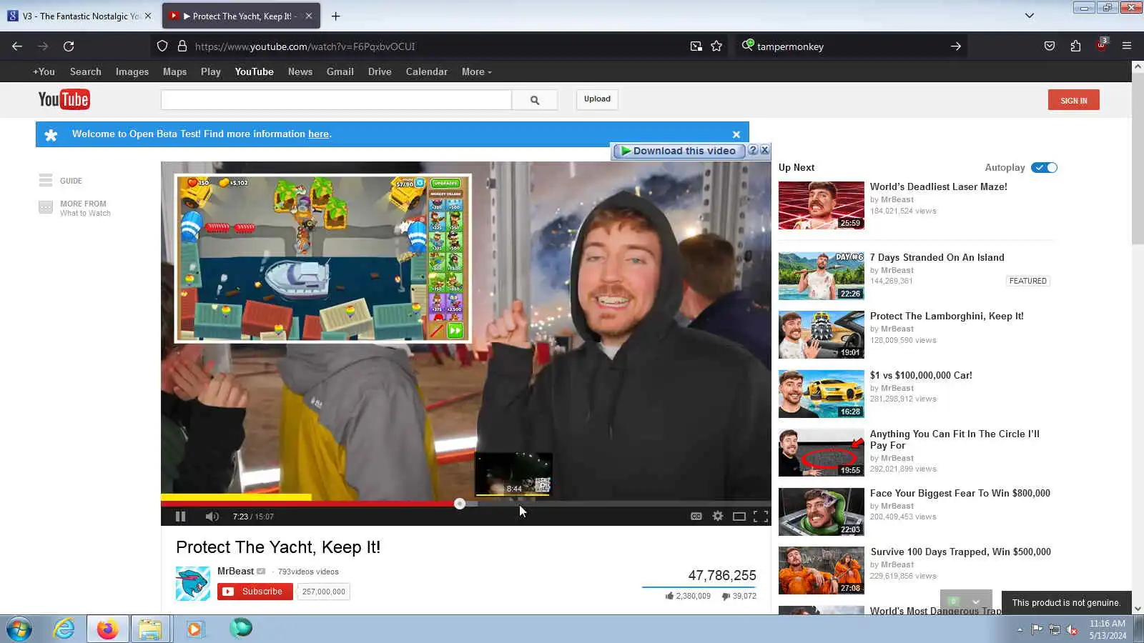1144x643 pixels.
Task: Open the Windows Start menu
Action: coord(19,629)
